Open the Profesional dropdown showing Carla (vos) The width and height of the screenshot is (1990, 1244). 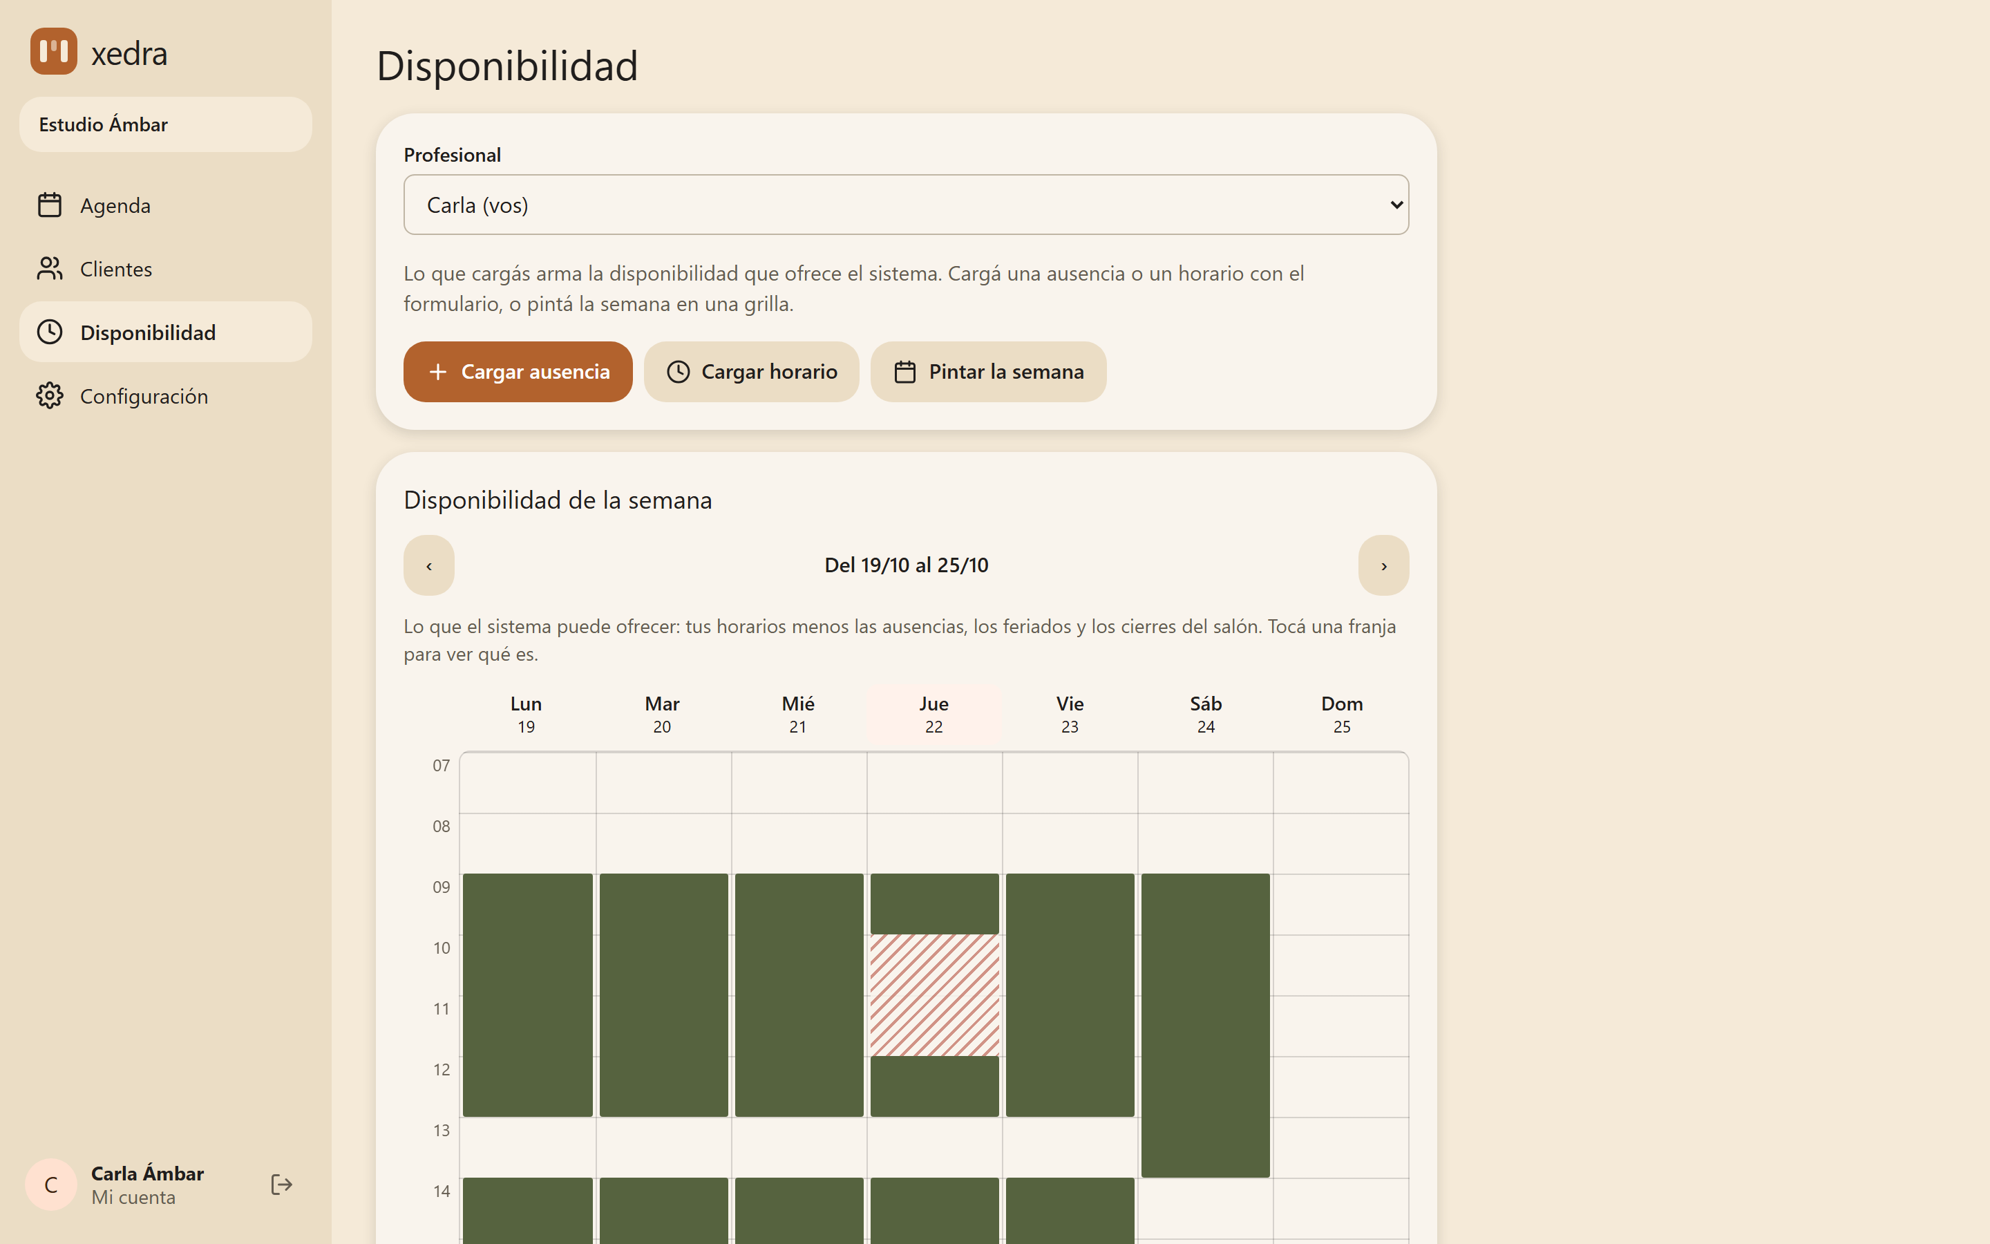tap(906, 205)
